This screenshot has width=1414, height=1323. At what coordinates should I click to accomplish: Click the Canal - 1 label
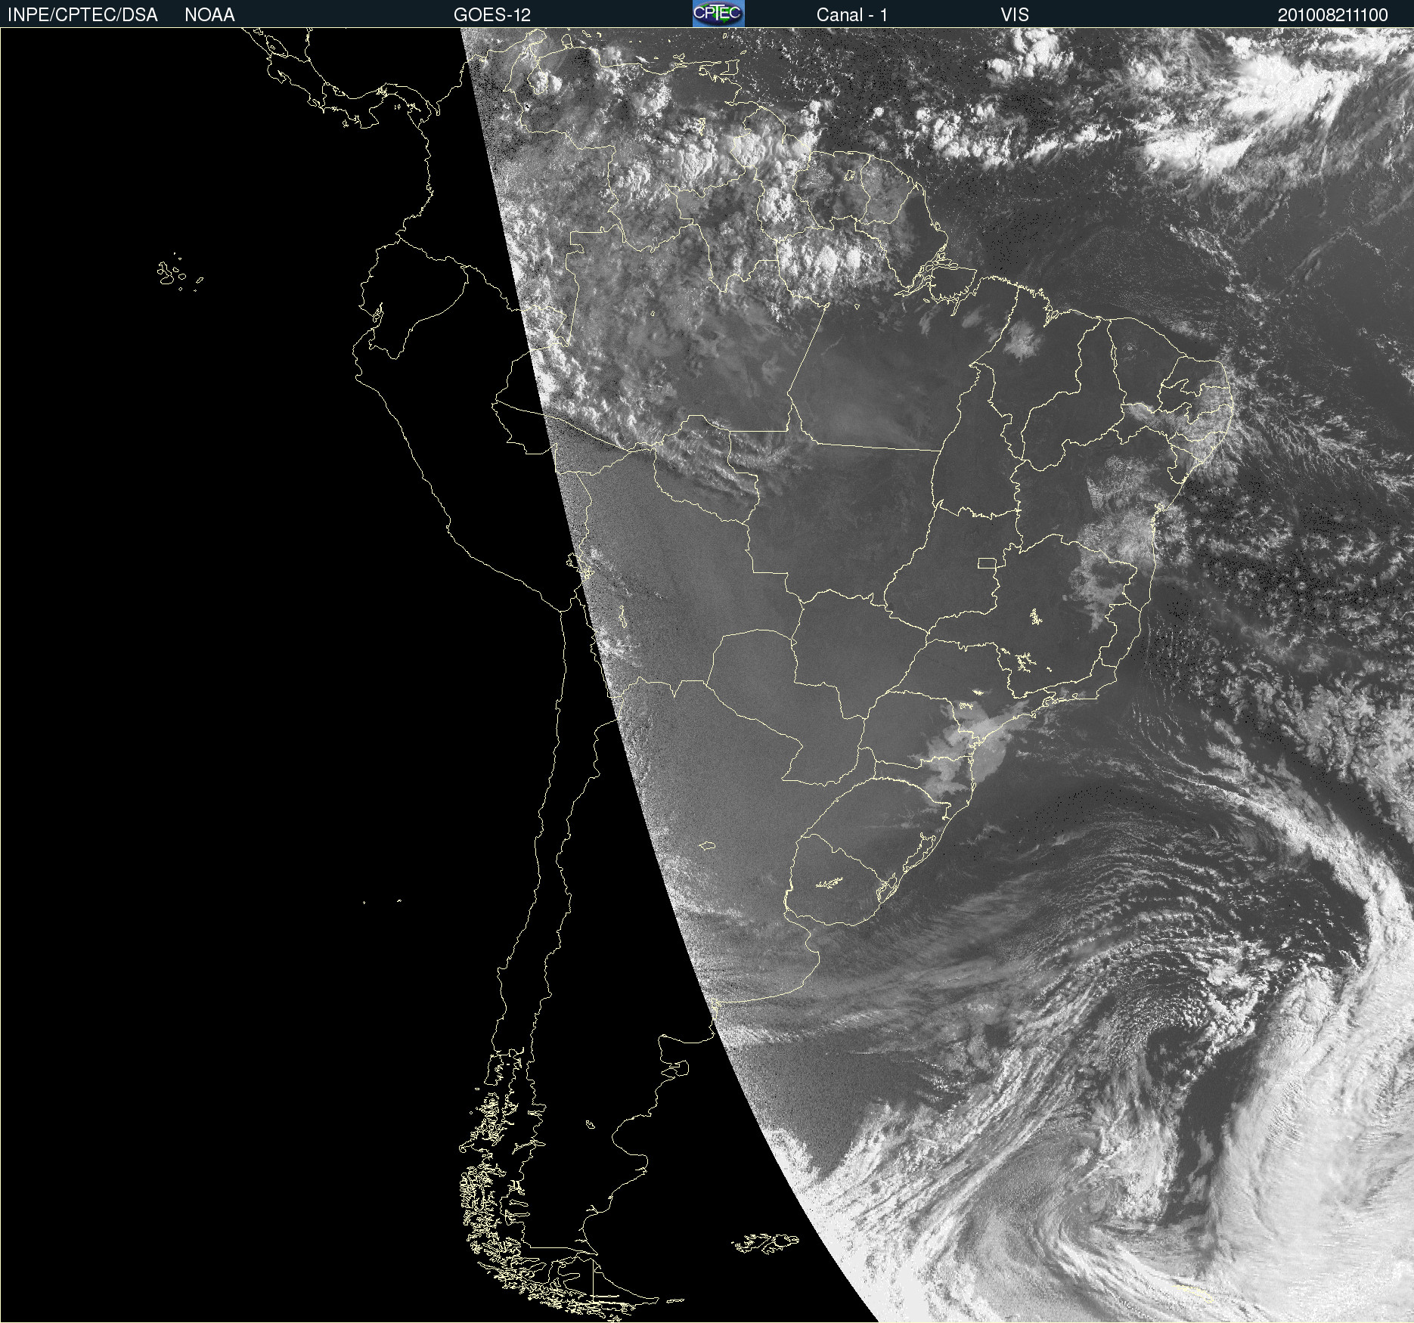[x=852, y=14]
